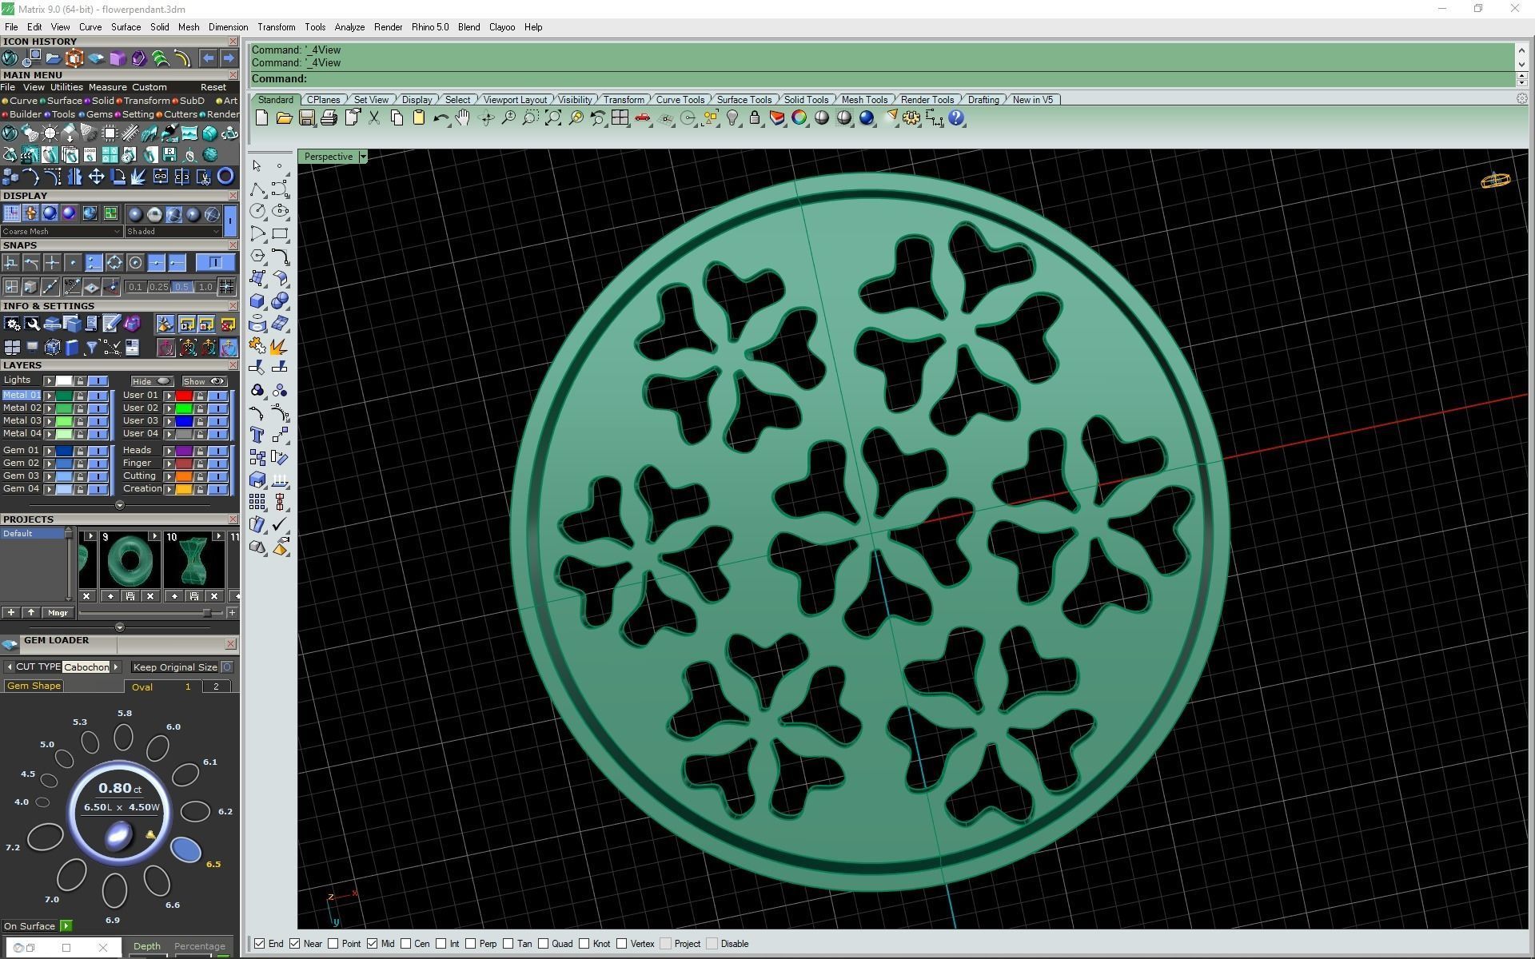Switch to the CPlanes toolbar tab

coord(324,100)
